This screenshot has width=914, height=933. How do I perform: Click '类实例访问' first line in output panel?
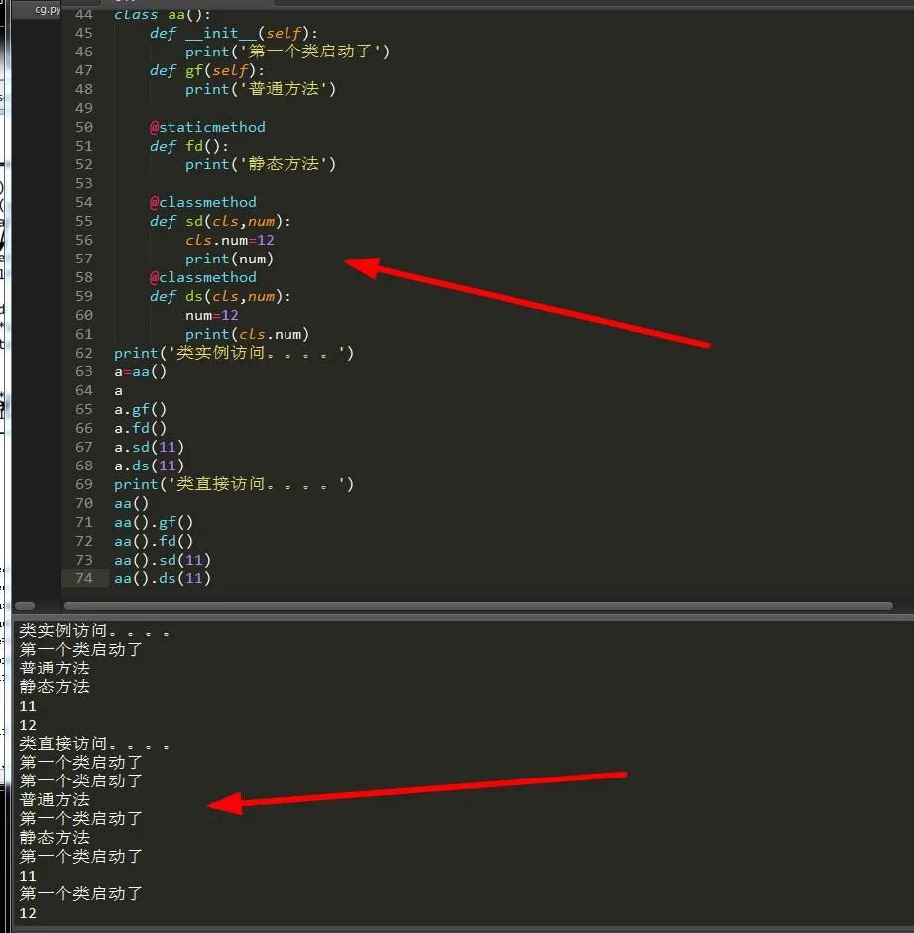[94, 630]
